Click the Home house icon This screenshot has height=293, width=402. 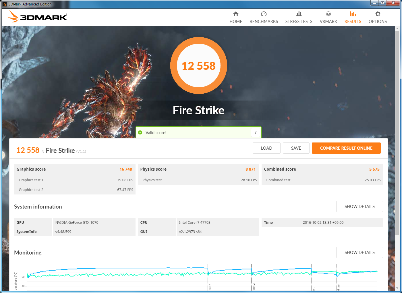[236, 14]
